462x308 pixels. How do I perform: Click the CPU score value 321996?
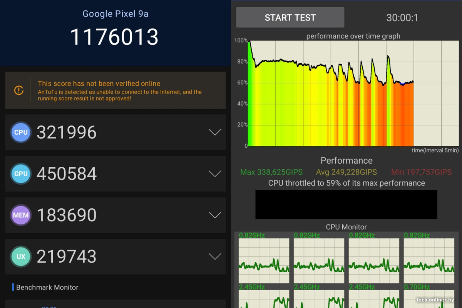coord(67,132)
